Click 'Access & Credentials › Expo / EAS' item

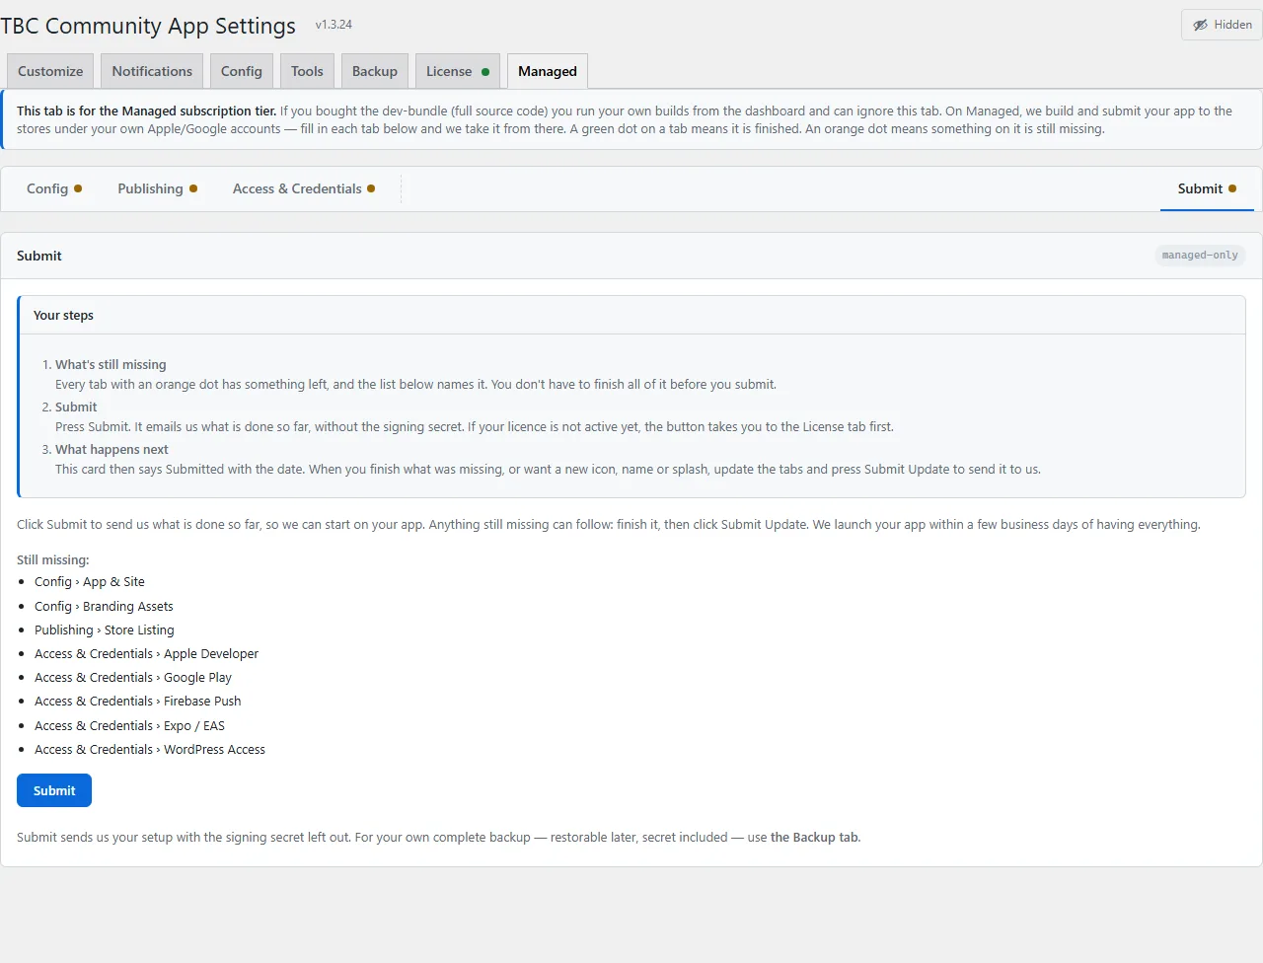point(129,725)
